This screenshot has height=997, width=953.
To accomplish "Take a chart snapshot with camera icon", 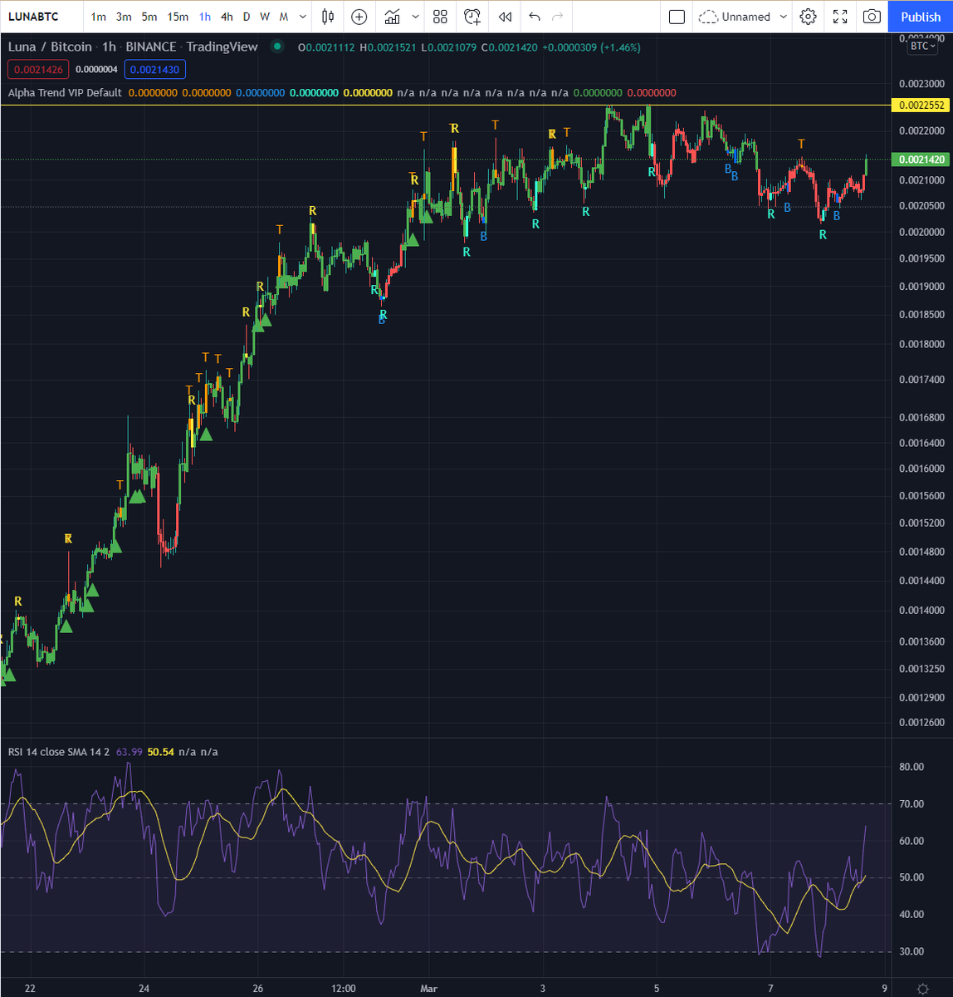I will pyautogui.click(x=872, y=17).
